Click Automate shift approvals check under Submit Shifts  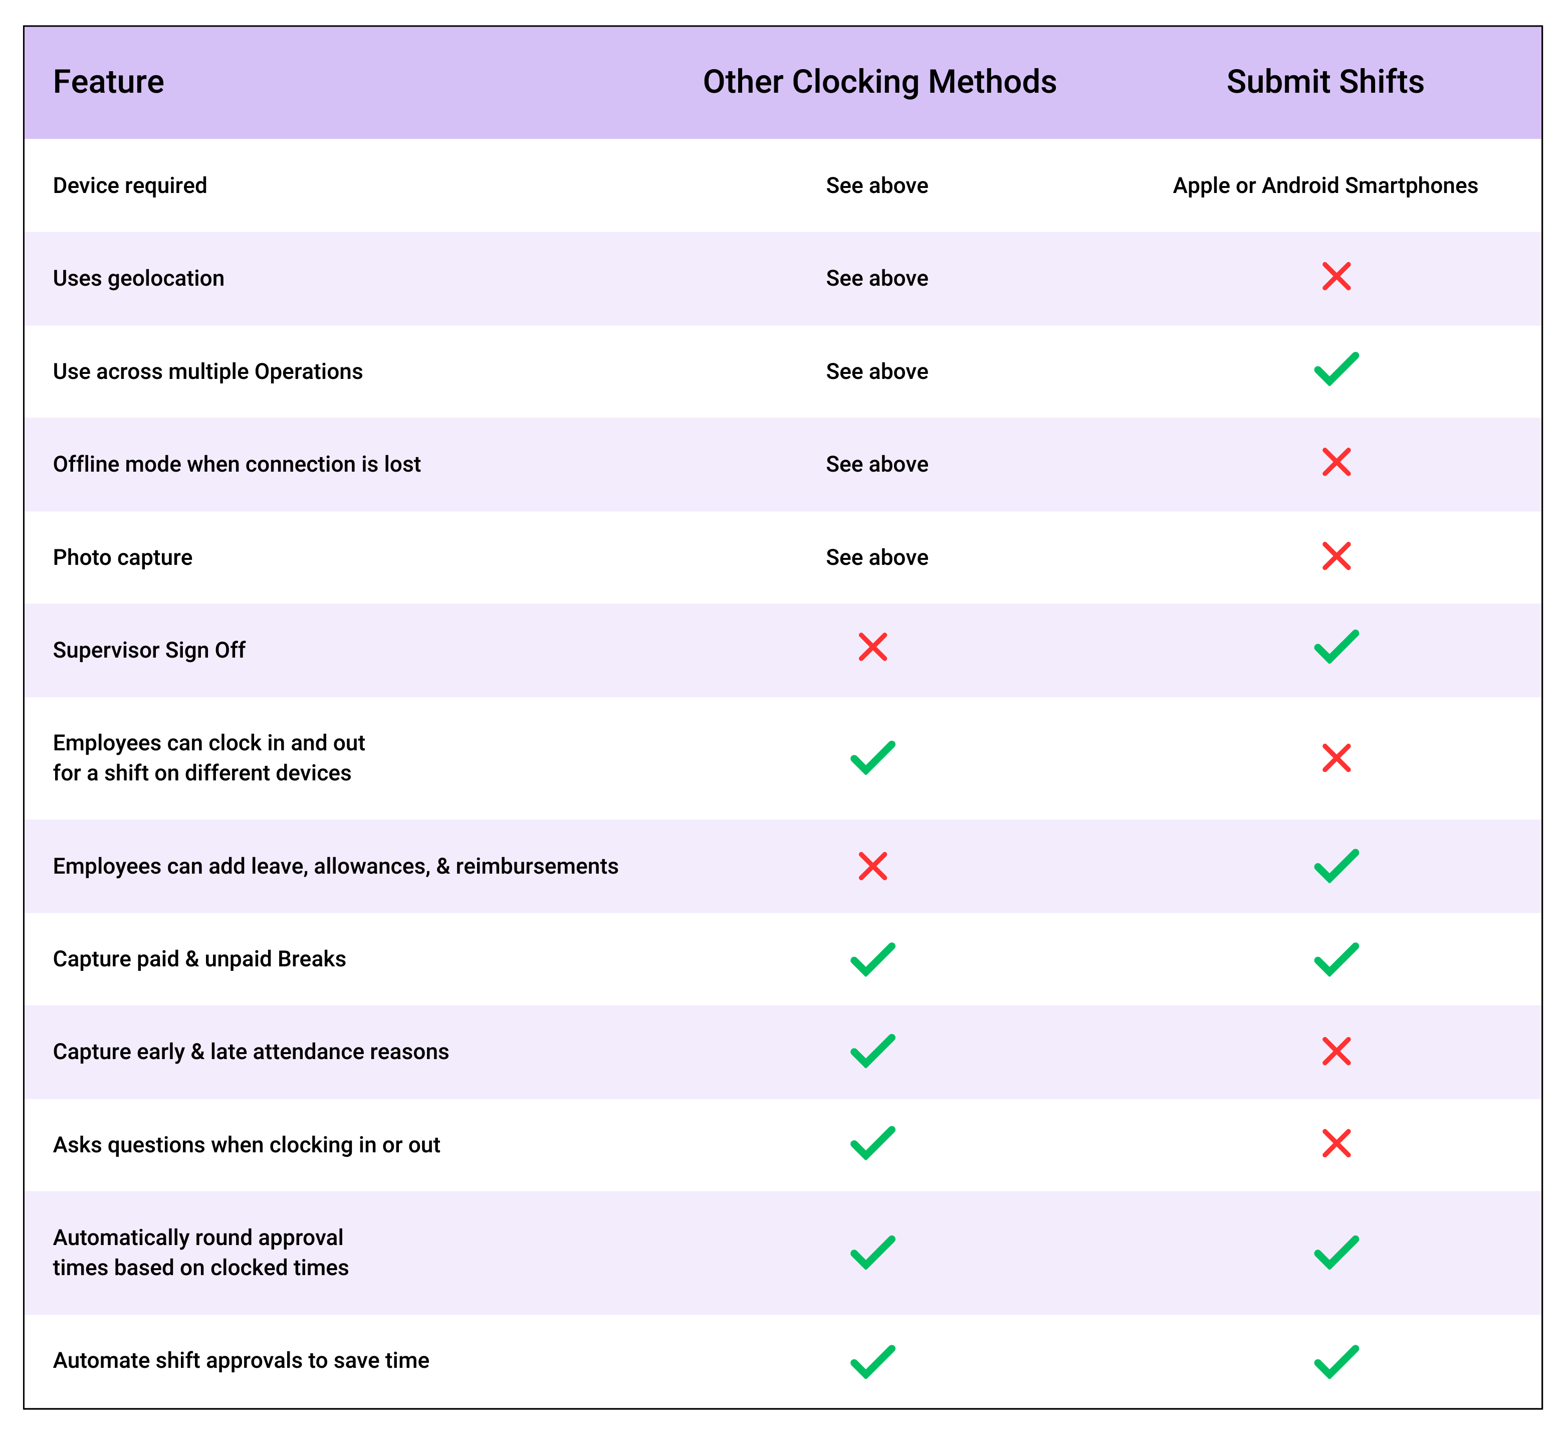pos(1336,1362)
